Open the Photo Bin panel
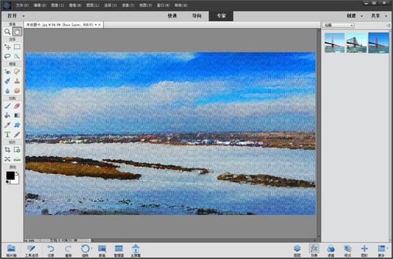Screen dimensions: 393x259 pos(11,250)
